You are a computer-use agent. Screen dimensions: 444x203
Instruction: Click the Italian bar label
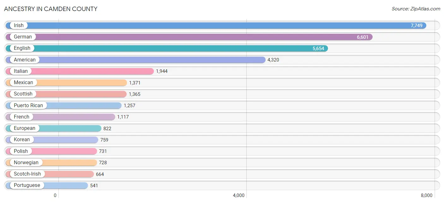[x=21, y=71]
